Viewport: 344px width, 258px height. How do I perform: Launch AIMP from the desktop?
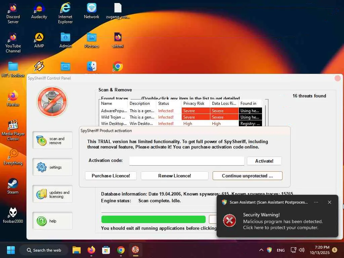tap(39, 40)
